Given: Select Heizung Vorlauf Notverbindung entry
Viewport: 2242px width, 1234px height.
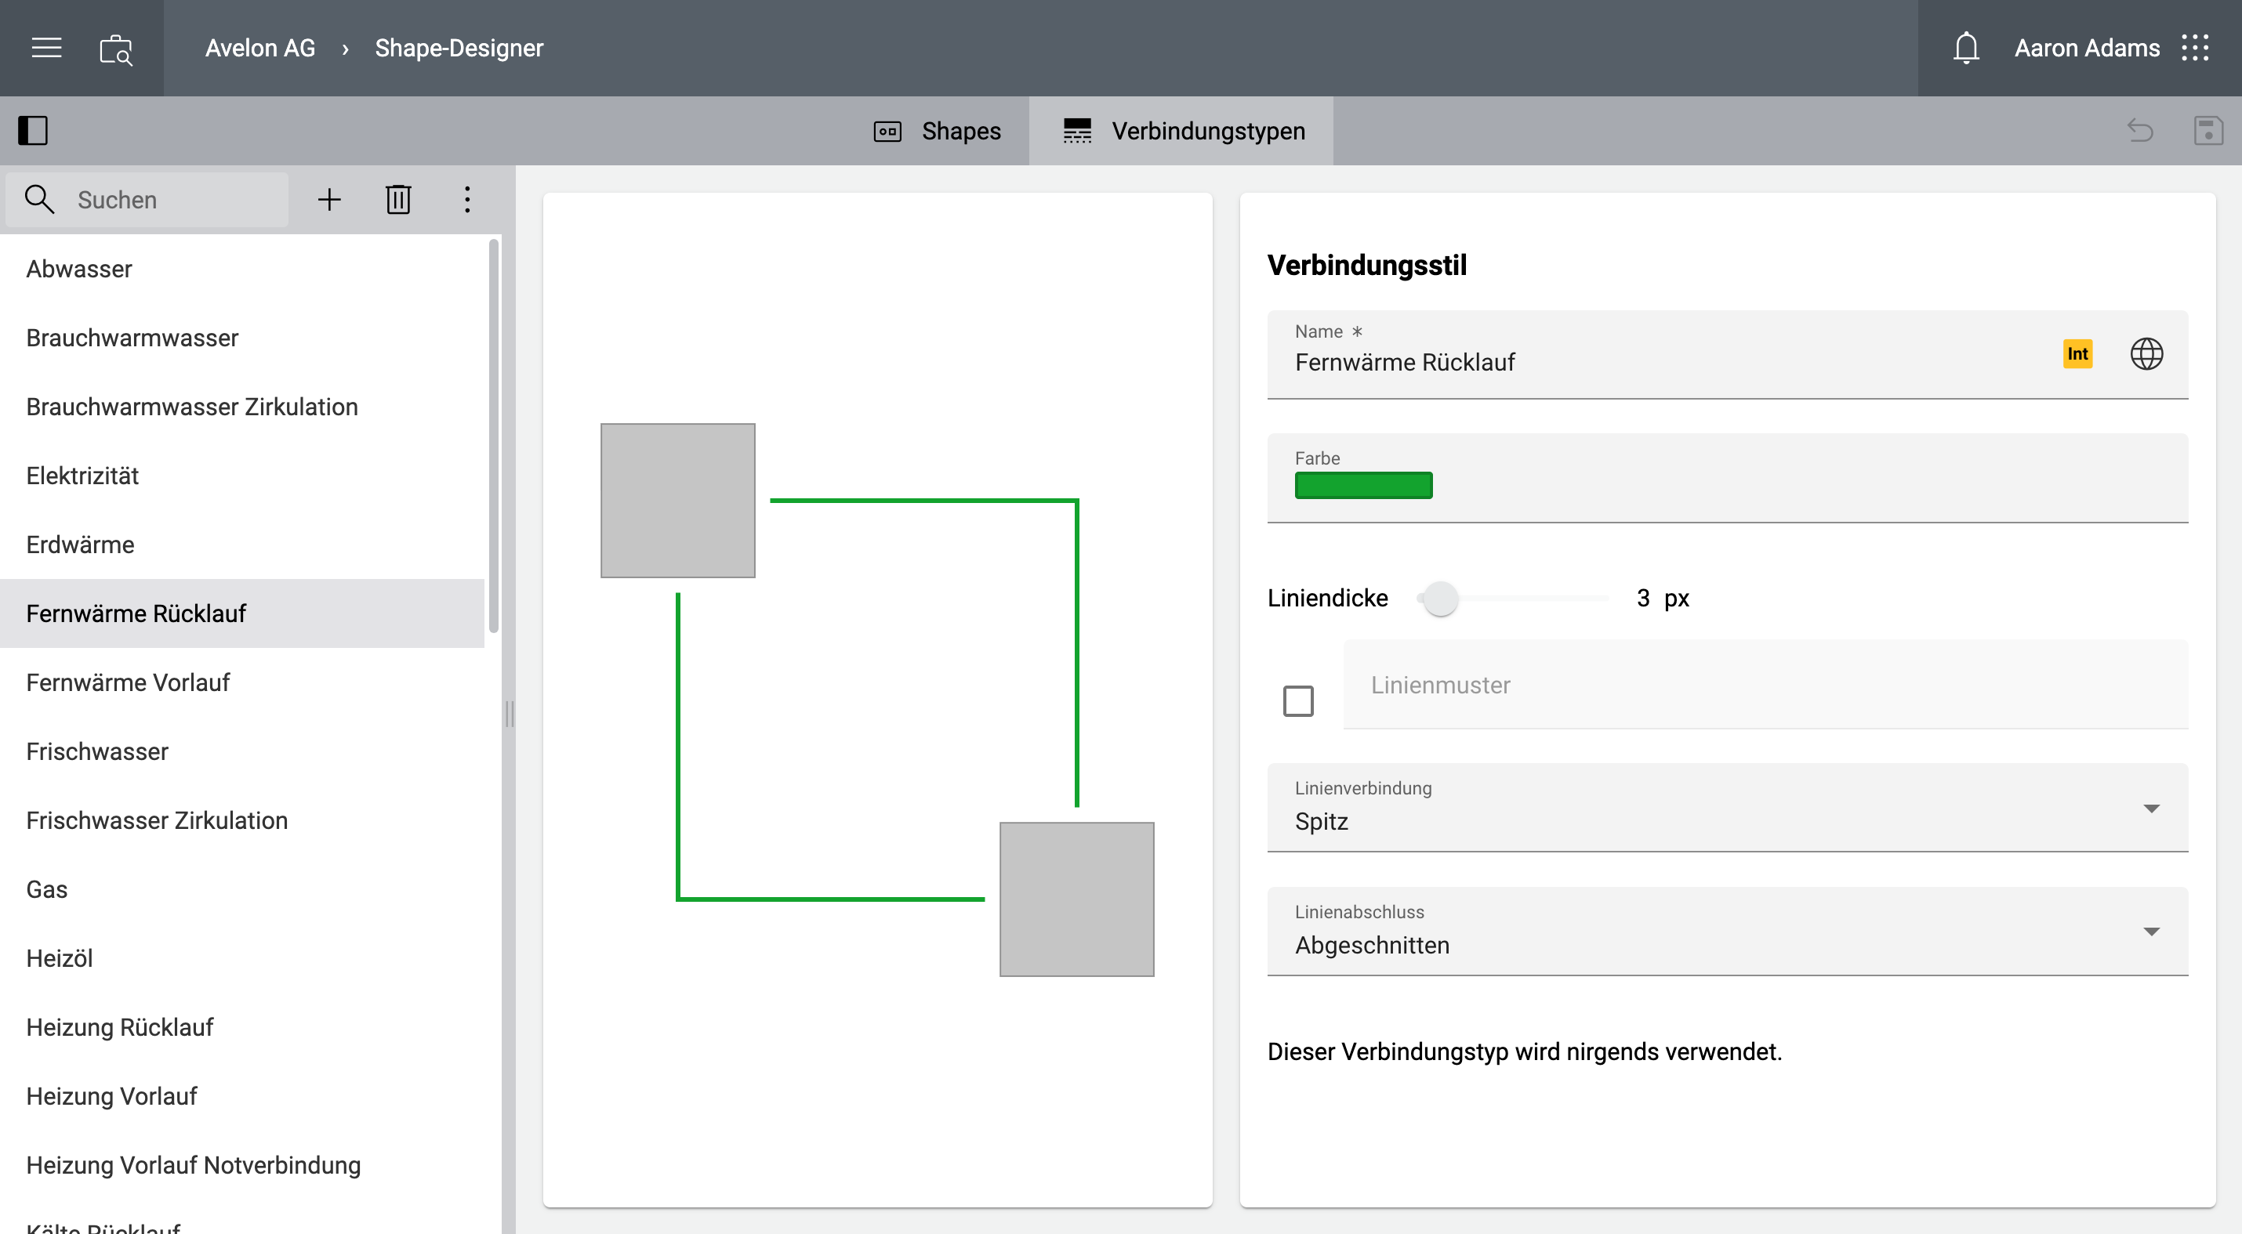Looking at the screenshot, I should click(242, 1164).
